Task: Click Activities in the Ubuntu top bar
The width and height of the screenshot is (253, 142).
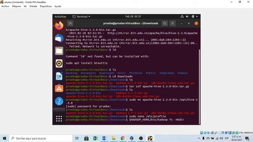Action: click(60, 17)
